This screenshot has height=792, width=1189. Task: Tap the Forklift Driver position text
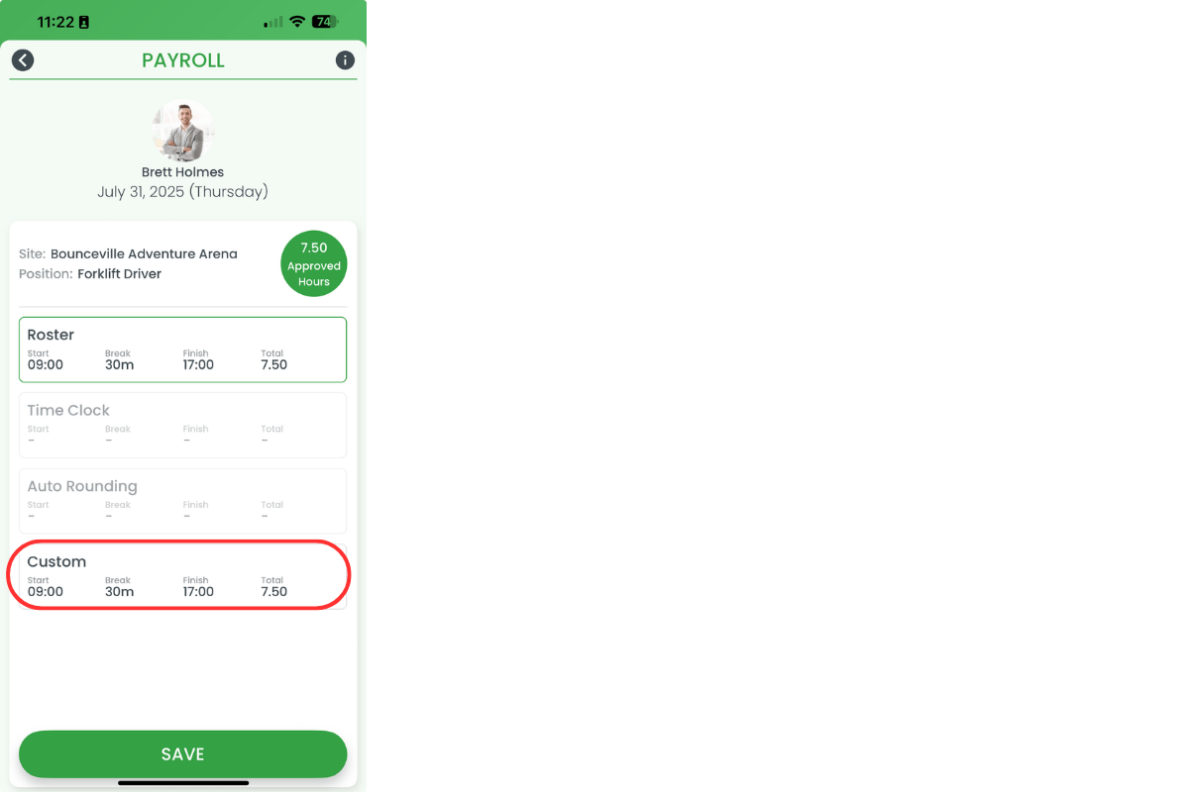(119, 274)
